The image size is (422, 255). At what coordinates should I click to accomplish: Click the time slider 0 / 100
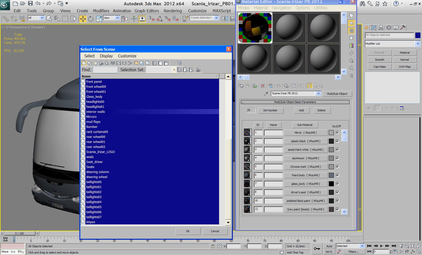click(19, 233)
